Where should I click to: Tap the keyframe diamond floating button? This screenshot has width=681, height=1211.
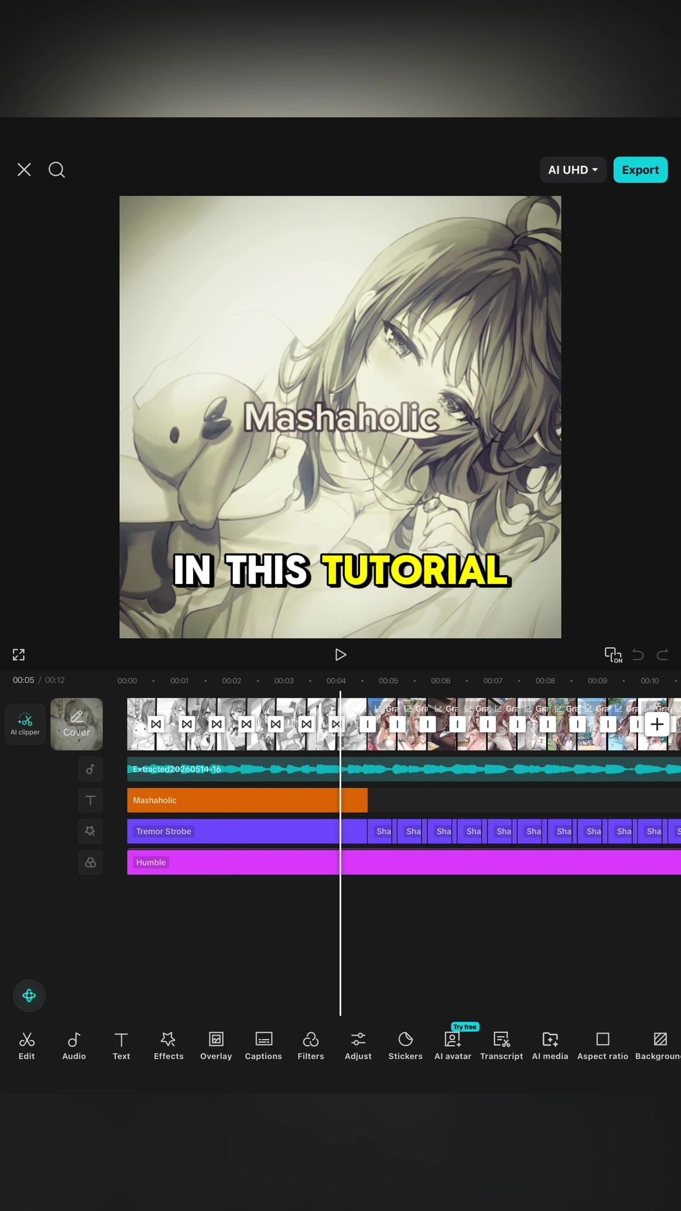(29, 995)
